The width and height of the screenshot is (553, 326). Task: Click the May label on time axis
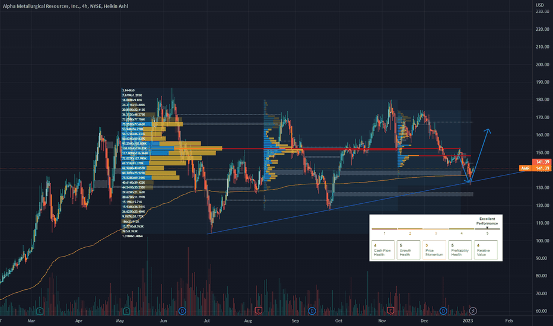(120, 321)
